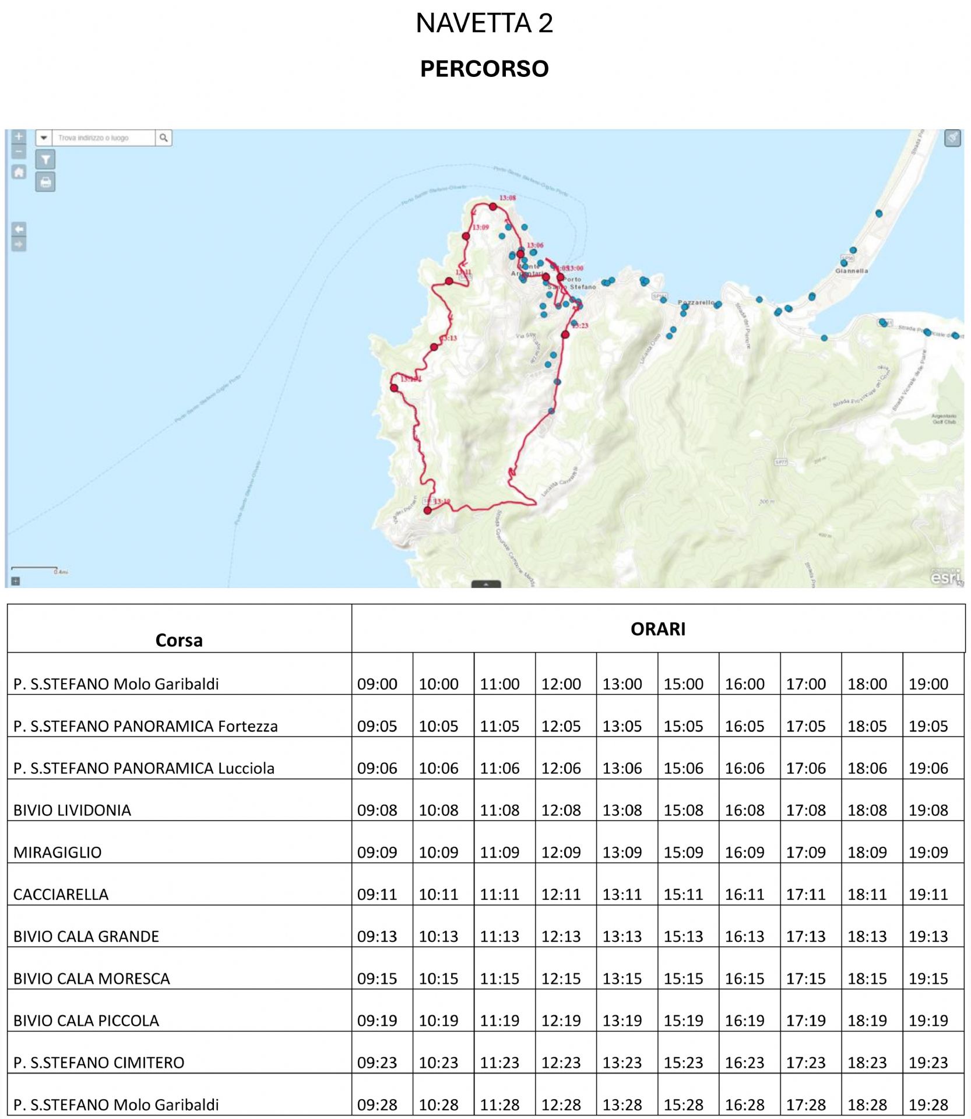
Task: Open the search source dropdown arrow
Action: coord(44,138)
